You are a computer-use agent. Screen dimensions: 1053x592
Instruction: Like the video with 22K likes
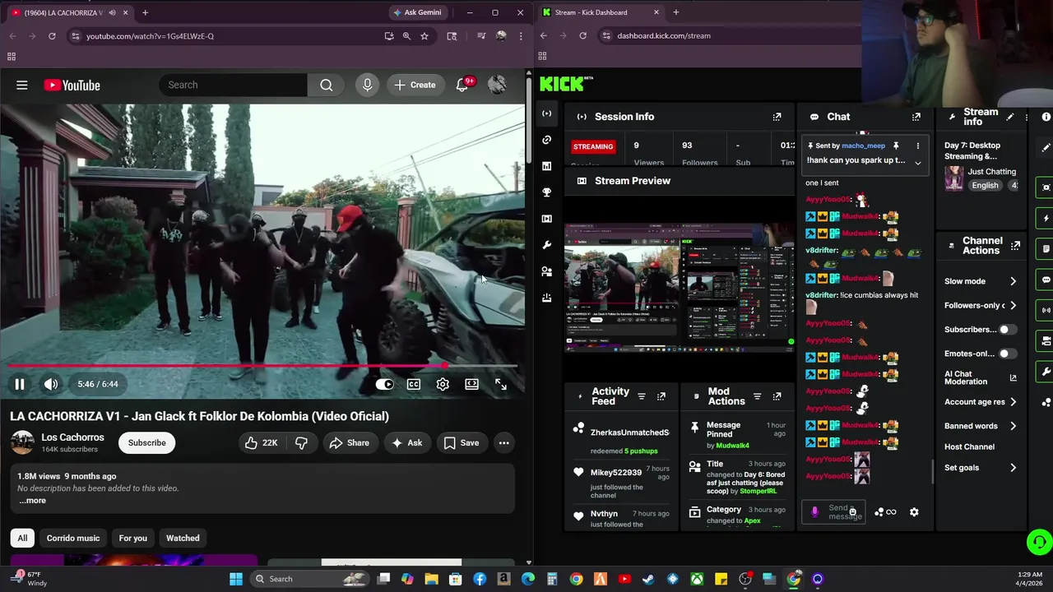261,442
